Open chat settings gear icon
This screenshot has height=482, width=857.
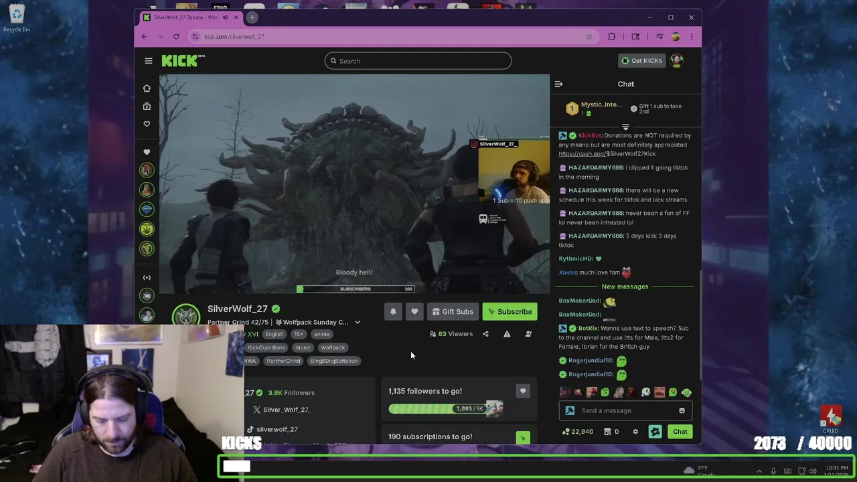tap(635, 432)
